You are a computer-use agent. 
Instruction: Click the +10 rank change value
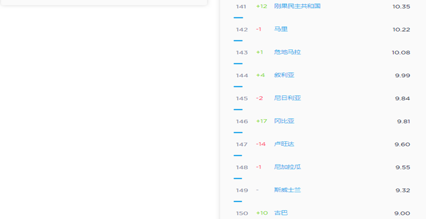[x=262, y=213]
